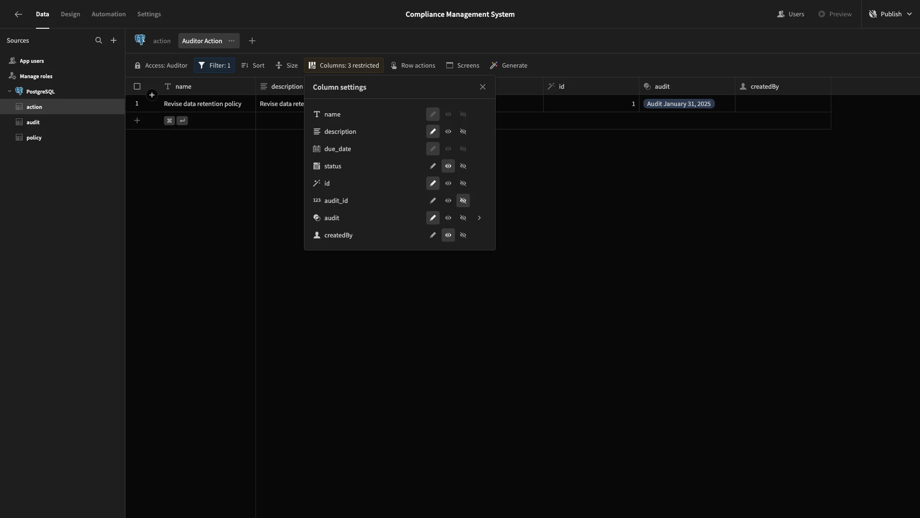Set audit_id column to editable pencil
The image size is (920, 518).
(x=433, y=200)
